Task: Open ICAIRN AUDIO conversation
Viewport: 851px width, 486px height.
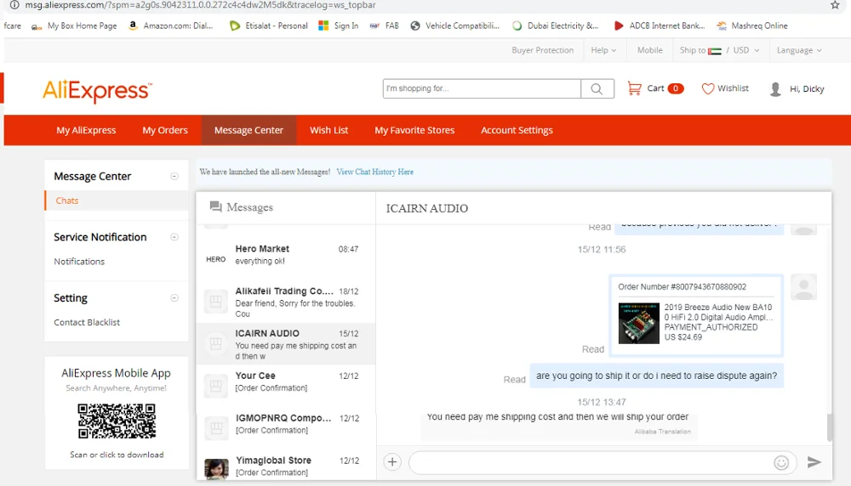Action: 286,344
